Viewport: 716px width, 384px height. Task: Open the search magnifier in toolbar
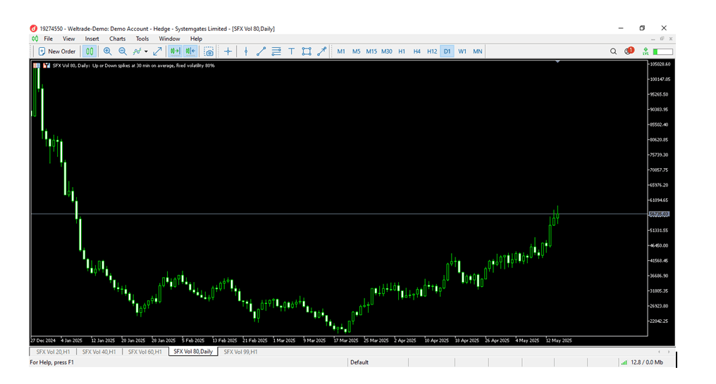pos(613,51)
